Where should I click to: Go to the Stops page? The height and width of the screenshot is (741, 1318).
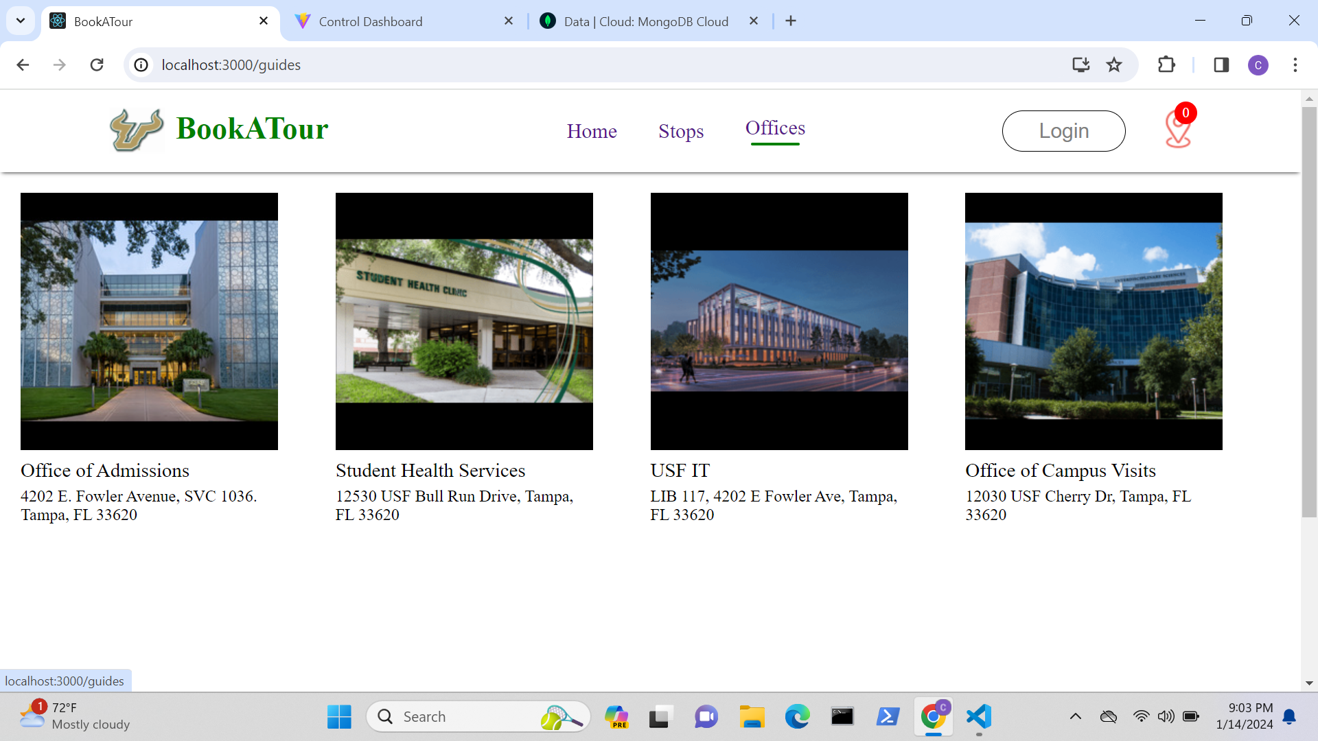(x=681, y=131)
